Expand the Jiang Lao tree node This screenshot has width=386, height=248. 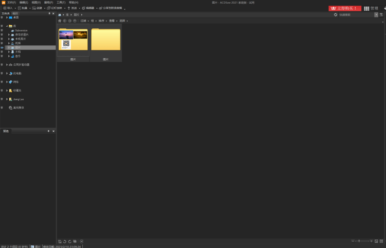[7, 99]
